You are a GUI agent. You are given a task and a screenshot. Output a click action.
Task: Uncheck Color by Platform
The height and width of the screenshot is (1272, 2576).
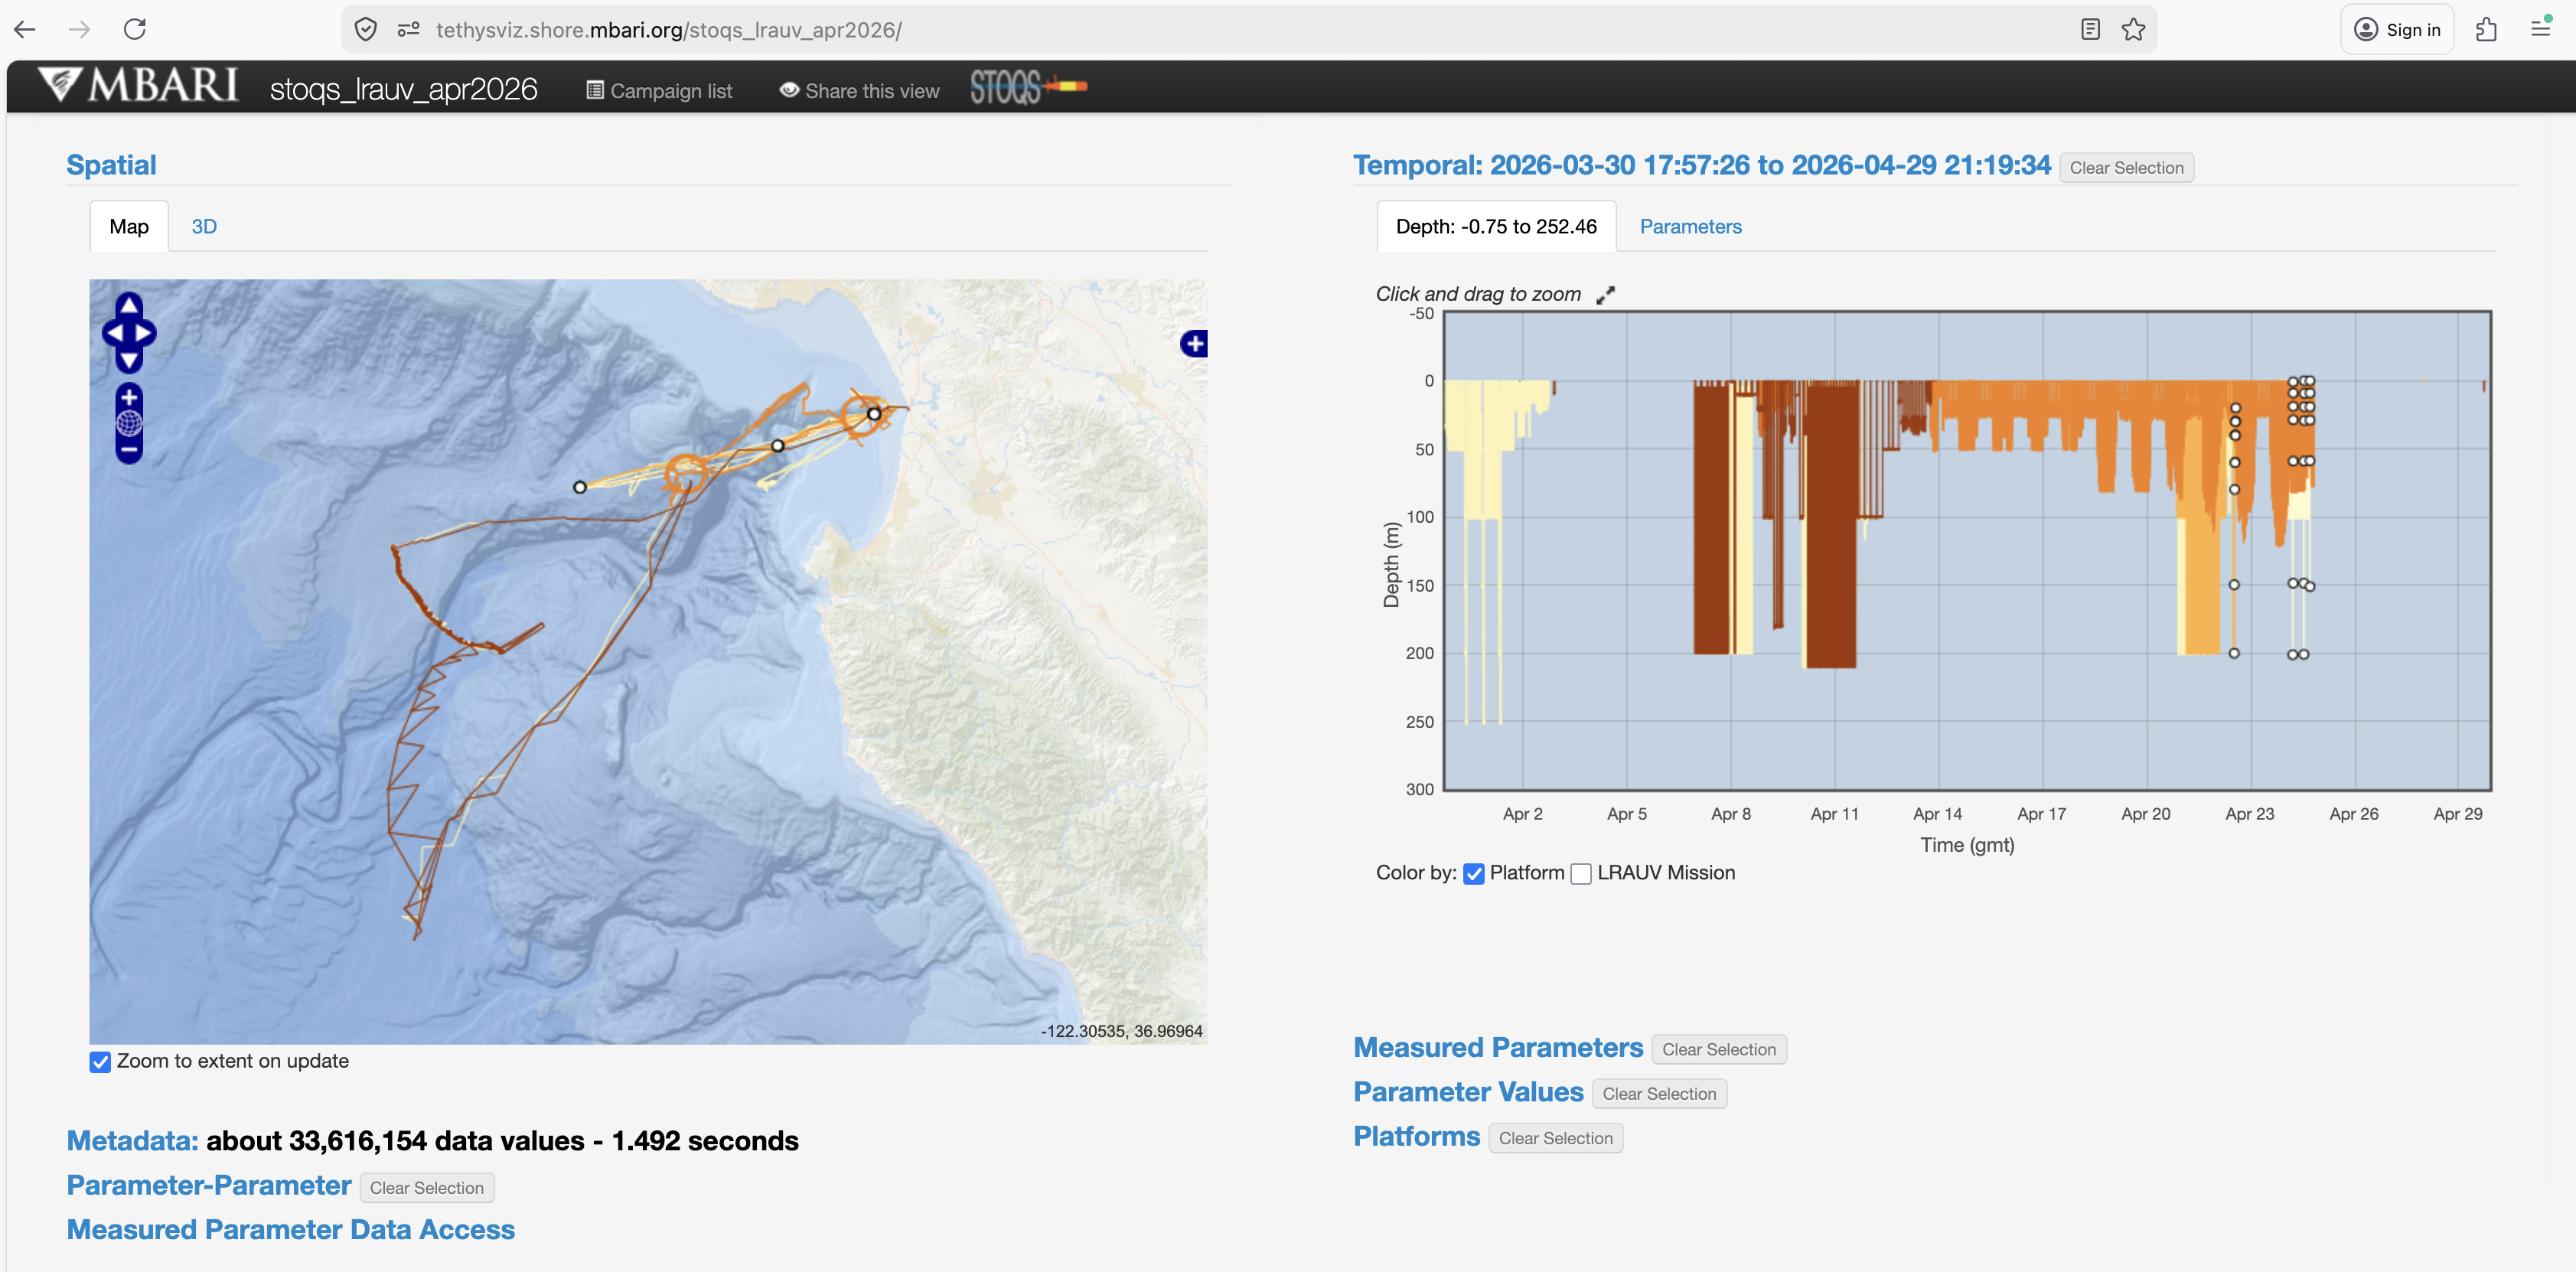(x=1473, y=874)
